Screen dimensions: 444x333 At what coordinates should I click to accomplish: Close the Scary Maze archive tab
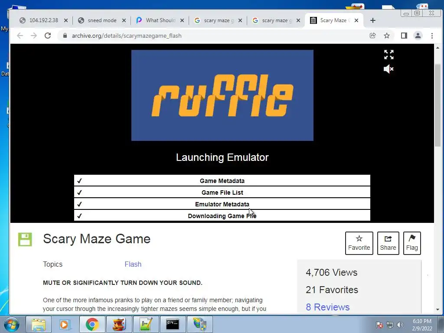coord(356,20)
